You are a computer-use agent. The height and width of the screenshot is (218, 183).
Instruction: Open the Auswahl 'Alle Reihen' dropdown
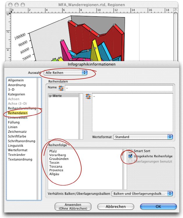coord(65,73)
